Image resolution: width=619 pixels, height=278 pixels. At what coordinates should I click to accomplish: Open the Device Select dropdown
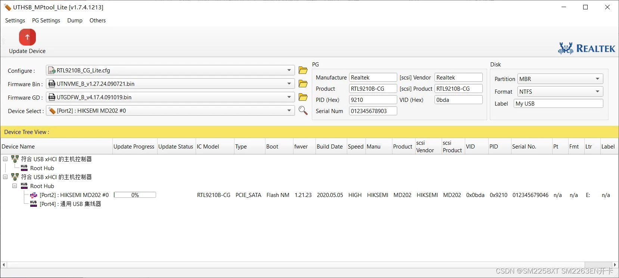[x=289, y=110]
